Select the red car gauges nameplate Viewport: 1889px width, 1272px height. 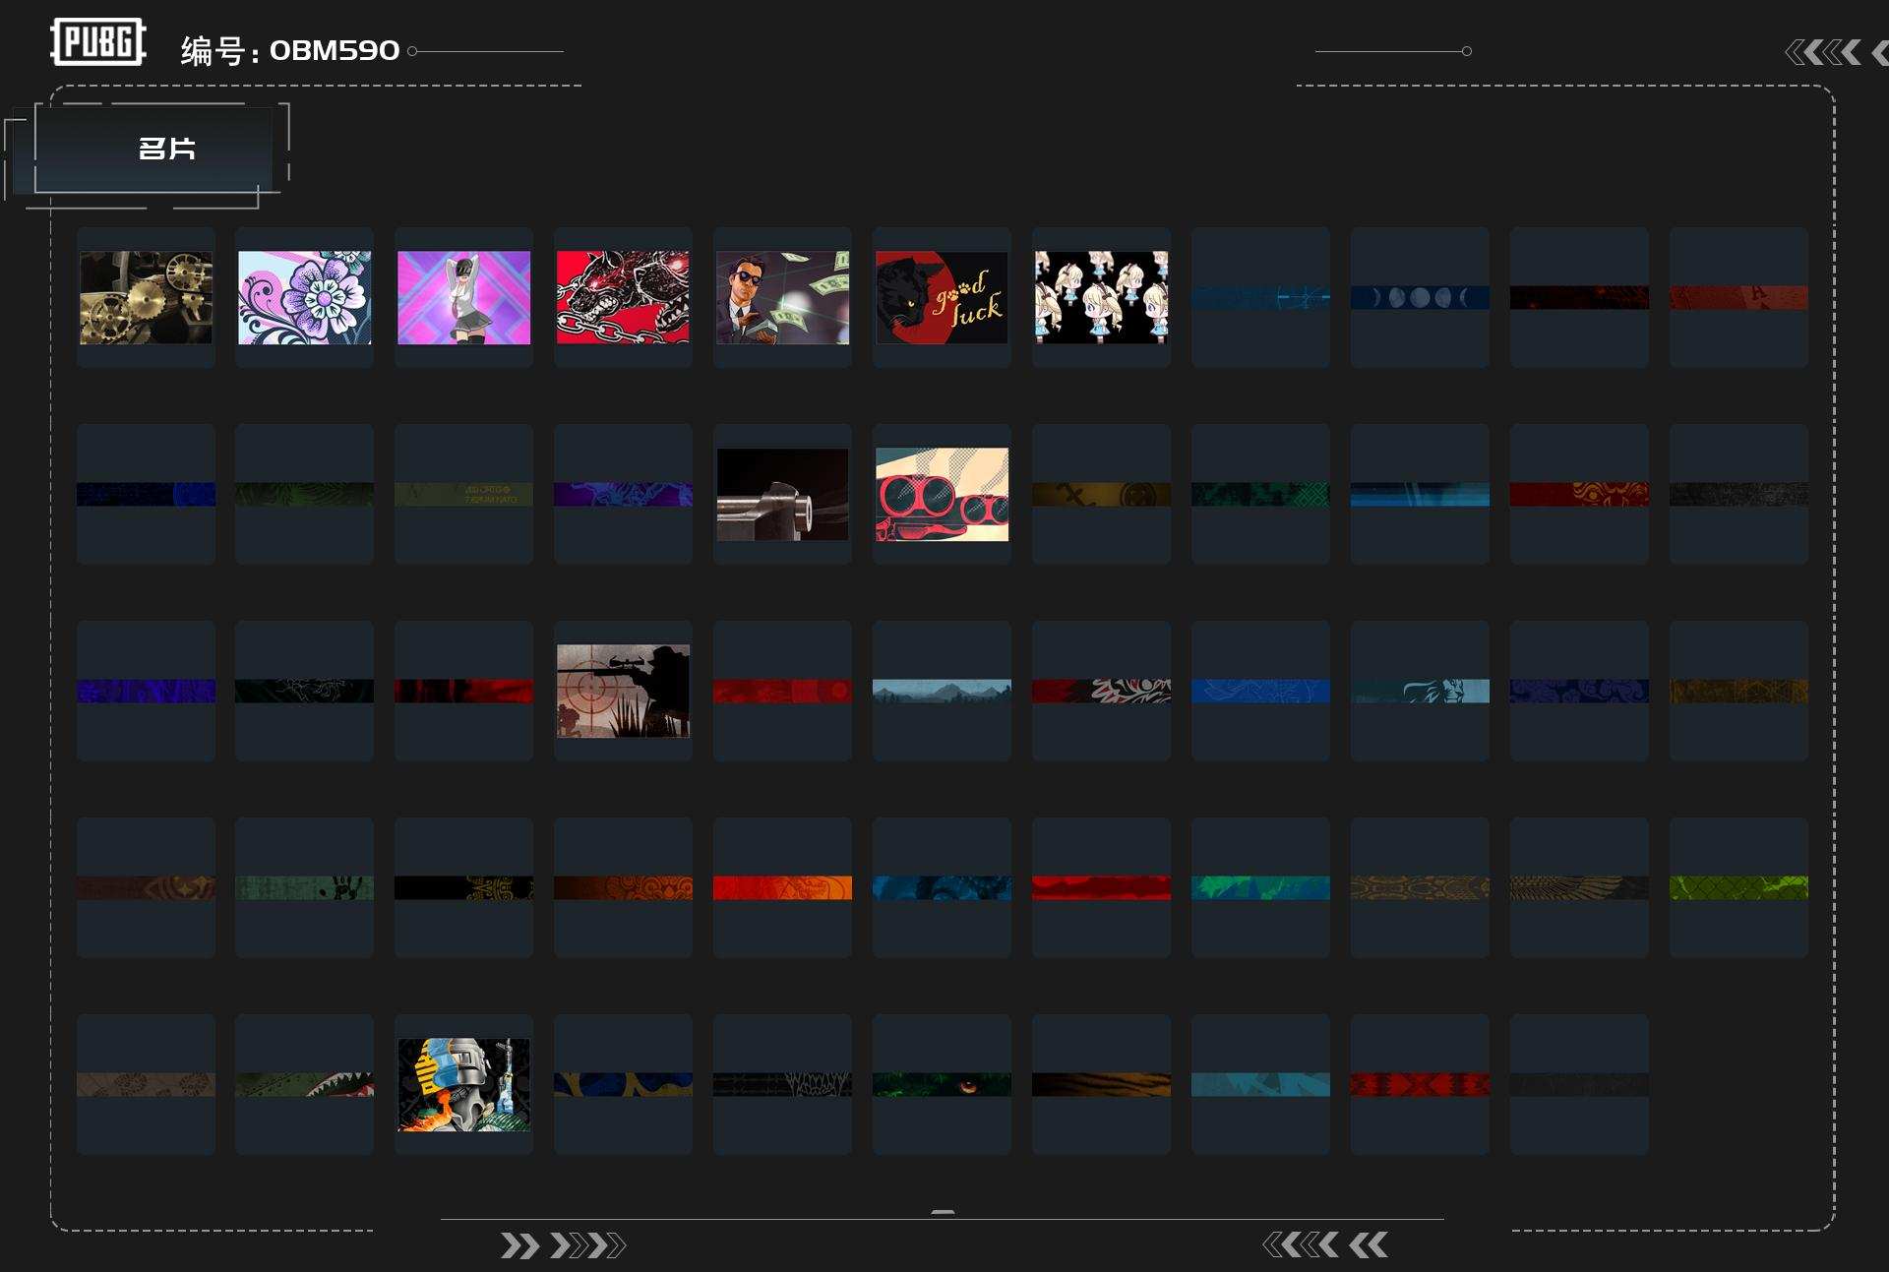(942, 494)
